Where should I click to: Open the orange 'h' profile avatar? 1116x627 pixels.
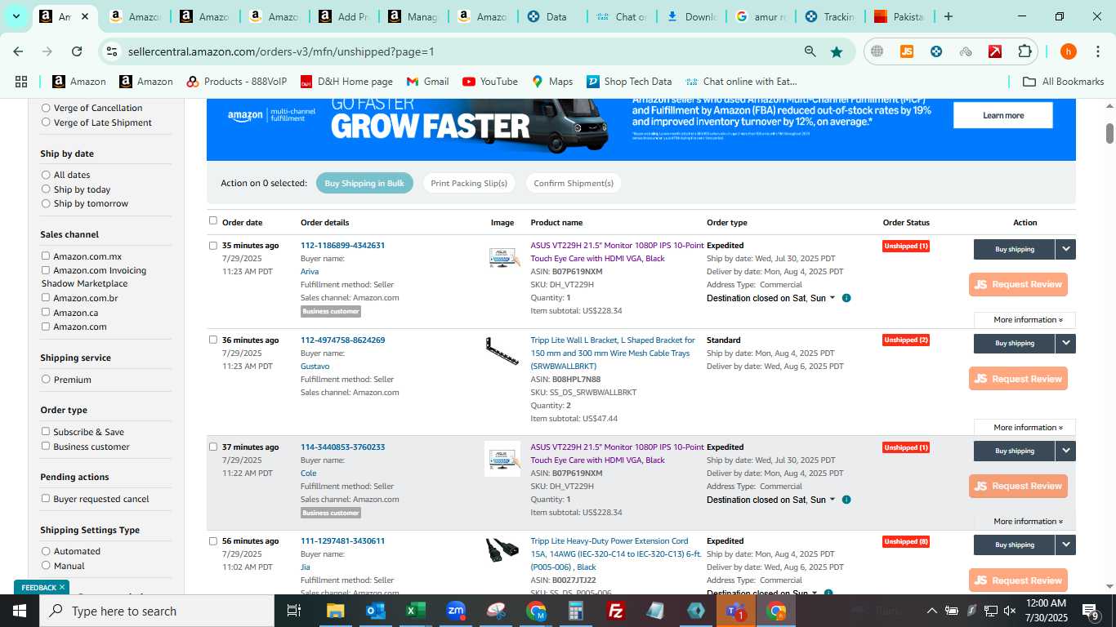[1068, 51]
